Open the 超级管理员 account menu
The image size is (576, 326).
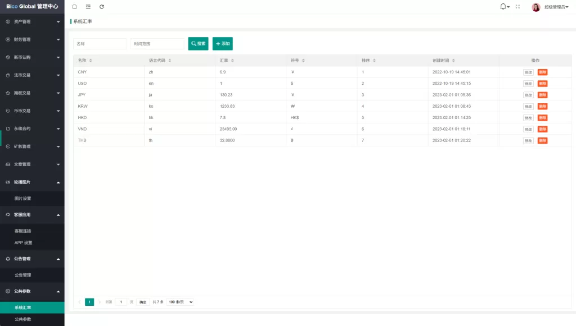coord(553,7)
